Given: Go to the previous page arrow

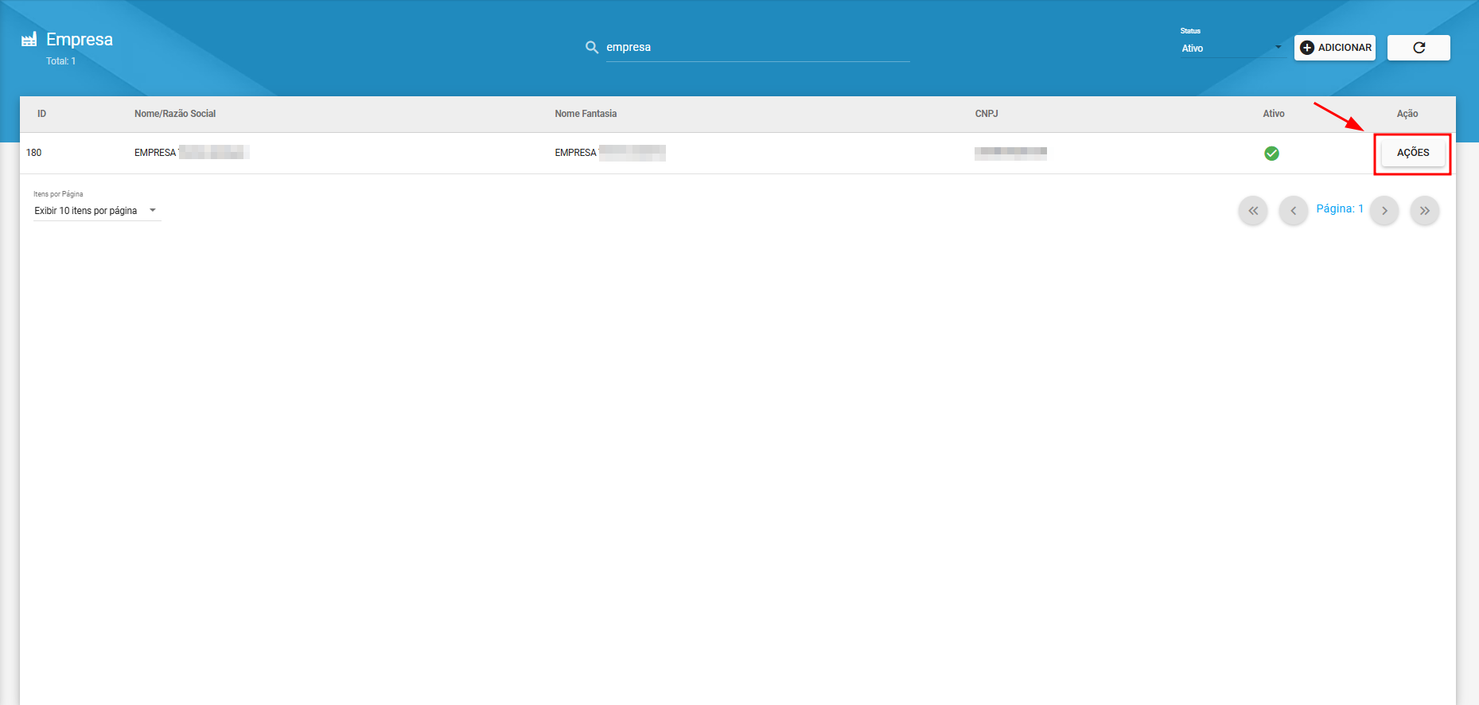Looking at the screenshot, I should pos(1294,211).
